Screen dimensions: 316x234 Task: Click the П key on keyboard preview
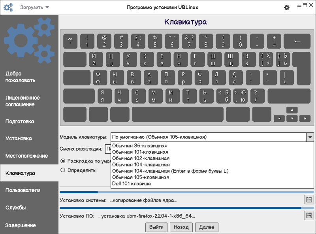(x=168, y=78)
